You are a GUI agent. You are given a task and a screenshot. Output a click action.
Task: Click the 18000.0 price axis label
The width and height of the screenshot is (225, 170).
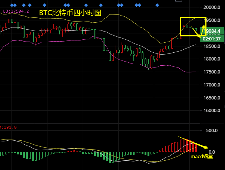pos(212,59)
